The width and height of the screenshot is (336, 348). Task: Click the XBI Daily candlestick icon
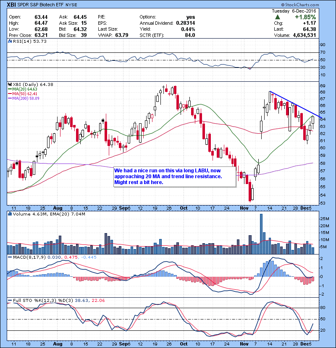10,84
